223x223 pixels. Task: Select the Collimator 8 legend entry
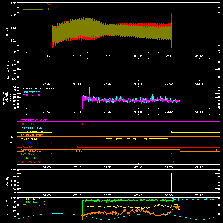(31, 92)
